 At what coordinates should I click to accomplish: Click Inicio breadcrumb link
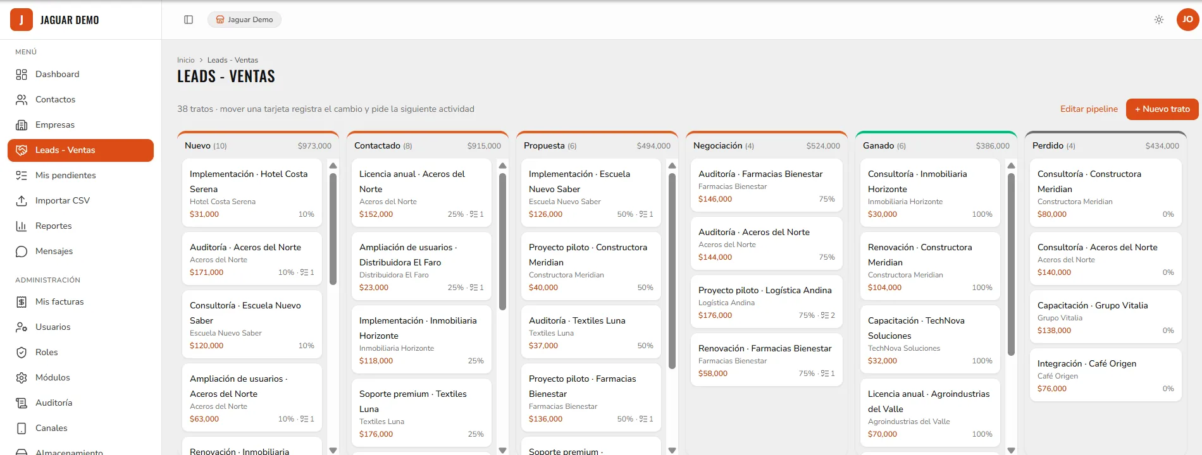click(x=186, y=60)
